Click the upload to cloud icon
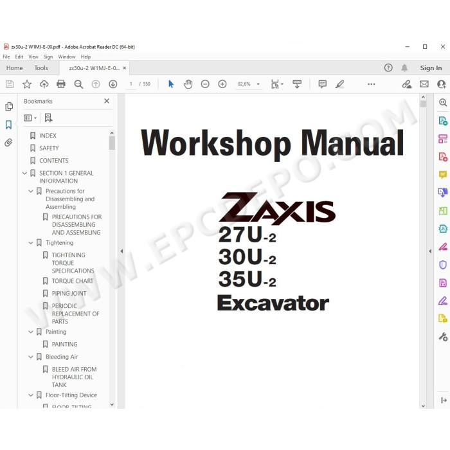The height and width of the screenshot is (450, 450). [44, 84]
